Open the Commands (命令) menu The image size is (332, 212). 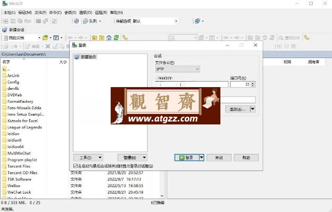point(55,12)
